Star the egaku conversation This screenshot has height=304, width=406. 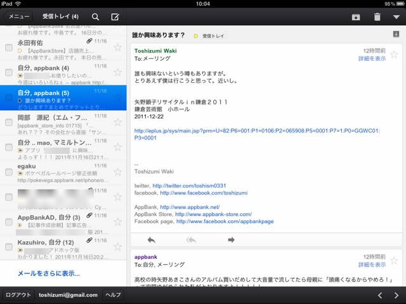coord(118,172)
